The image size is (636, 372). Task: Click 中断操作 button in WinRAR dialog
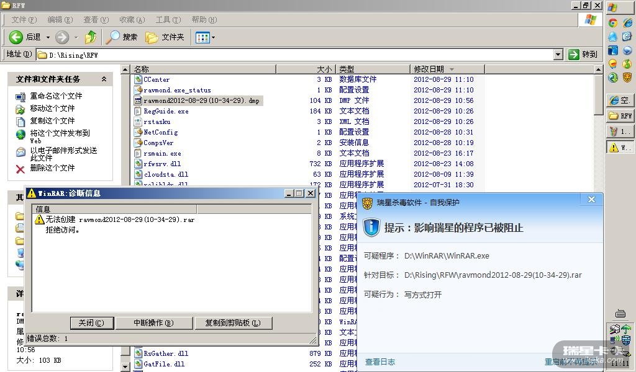pyautogui.click(x=154, y=323)
